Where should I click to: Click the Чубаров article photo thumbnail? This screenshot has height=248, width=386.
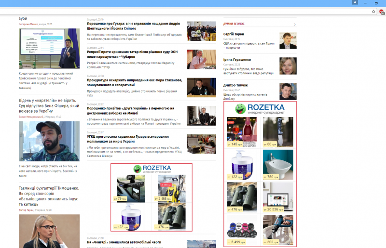point(201,60)
